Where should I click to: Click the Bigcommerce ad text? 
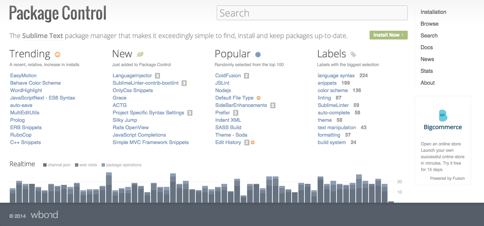pyautogui.click(x=442, y=157)
